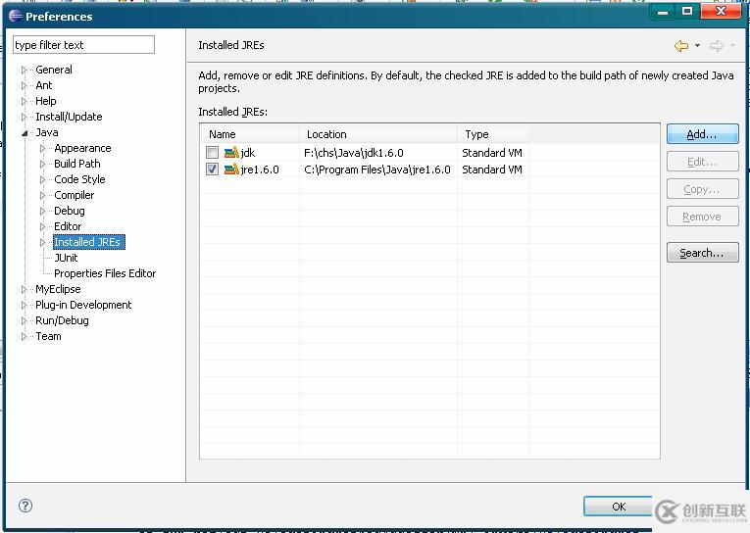Image resolution: width=750 pixels, height=533 pixels.
Task: Expand the Appearance subtree arrow
Action: click(x=42, y=148)
